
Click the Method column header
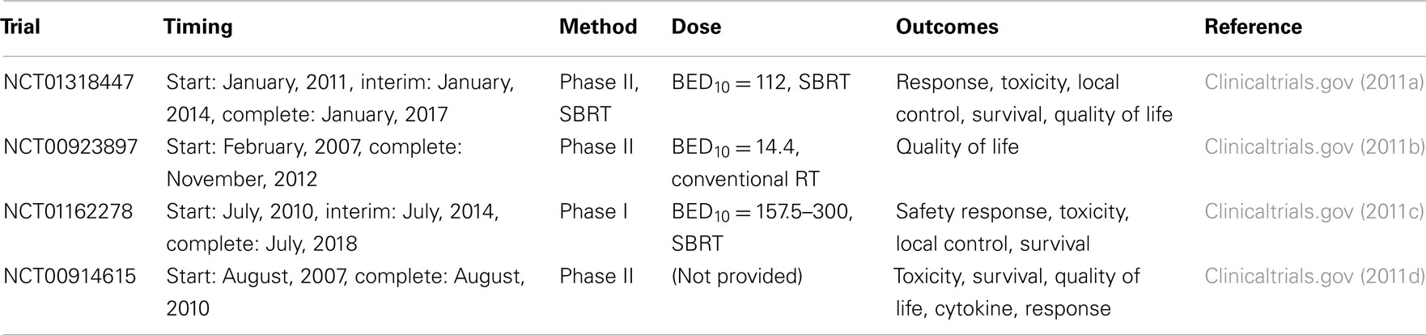point(598,27)
